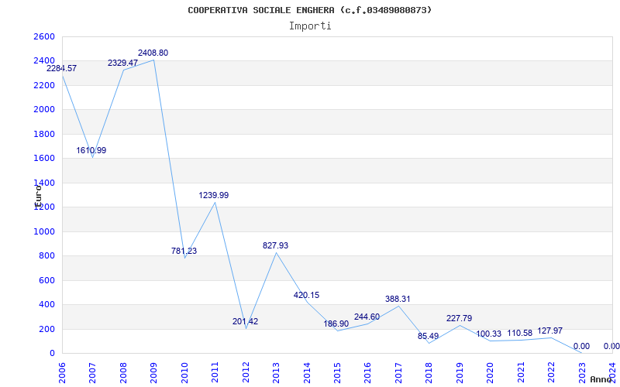Click the 0 y-axis tick label
The width and height of the screenshot is (620, 387).
click(52, 354)
